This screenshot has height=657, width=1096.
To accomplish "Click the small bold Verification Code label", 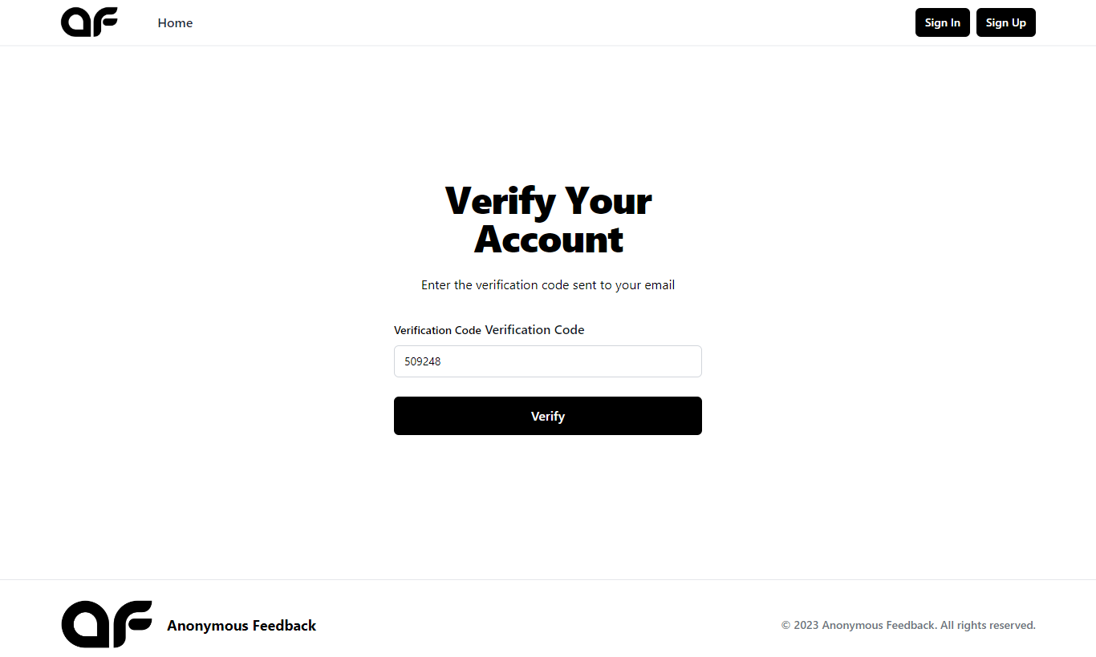I will 437,330.
